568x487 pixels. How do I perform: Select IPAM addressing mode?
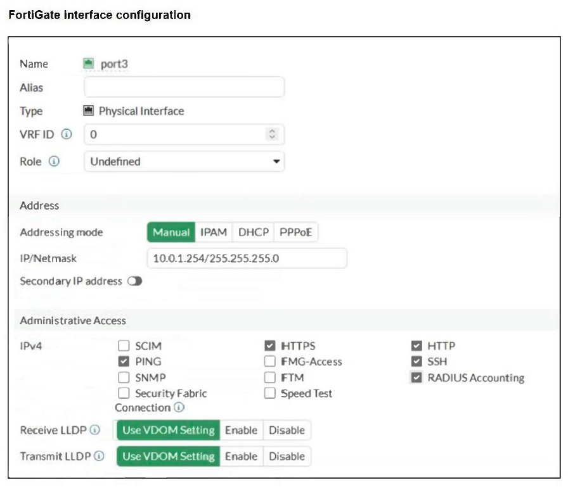click(214, 232)
